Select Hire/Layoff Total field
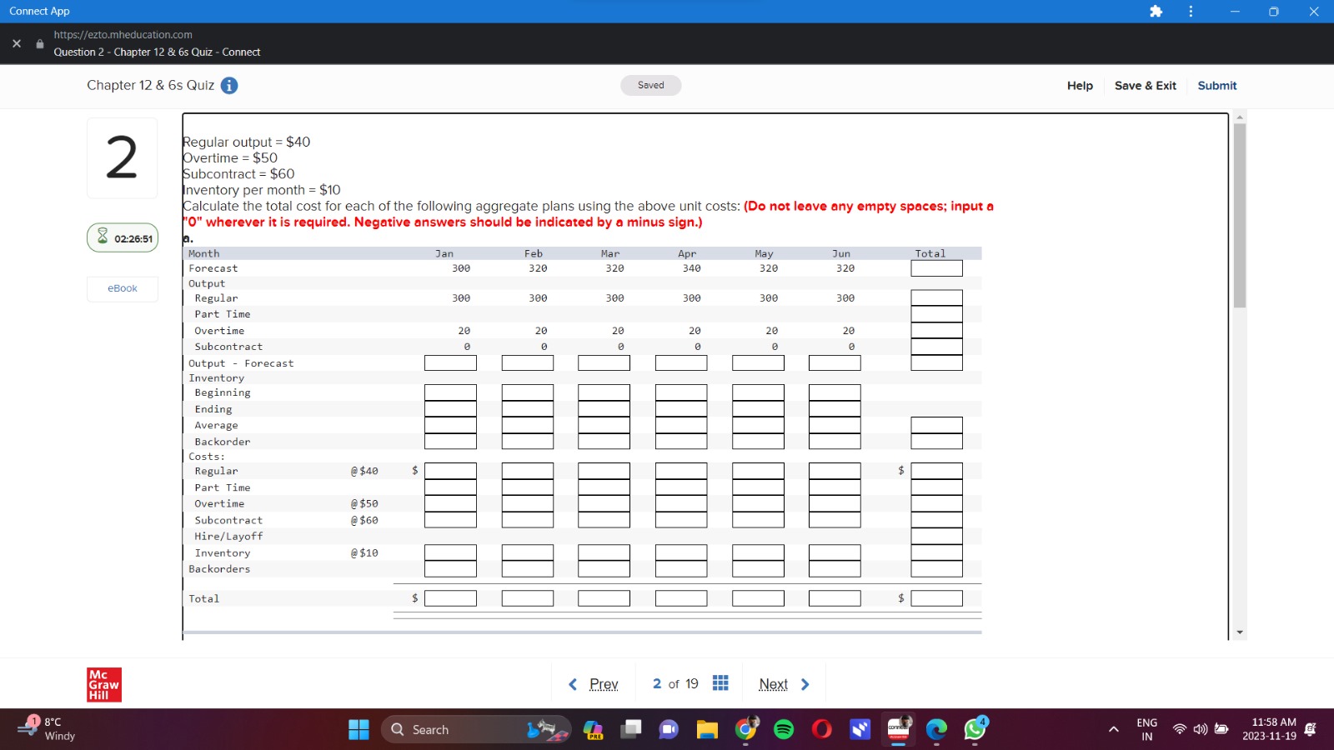This screenshot has width=1334, height=750. pyautogui.click(x=936, y=537)
